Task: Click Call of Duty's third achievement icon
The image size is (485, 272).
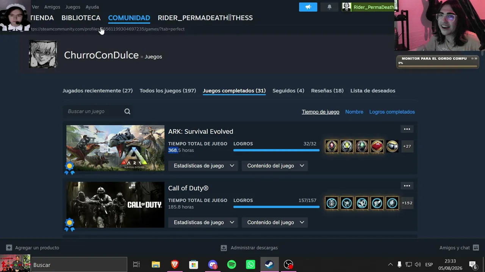Action: 362,203
